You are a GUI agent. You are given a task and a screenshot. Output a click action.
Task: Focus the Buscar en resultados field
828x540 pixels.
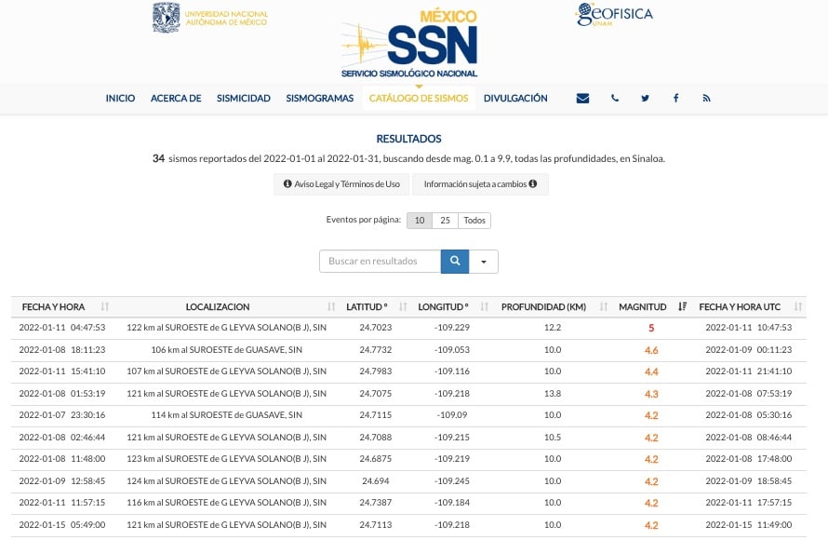click(x=380, y=261)
